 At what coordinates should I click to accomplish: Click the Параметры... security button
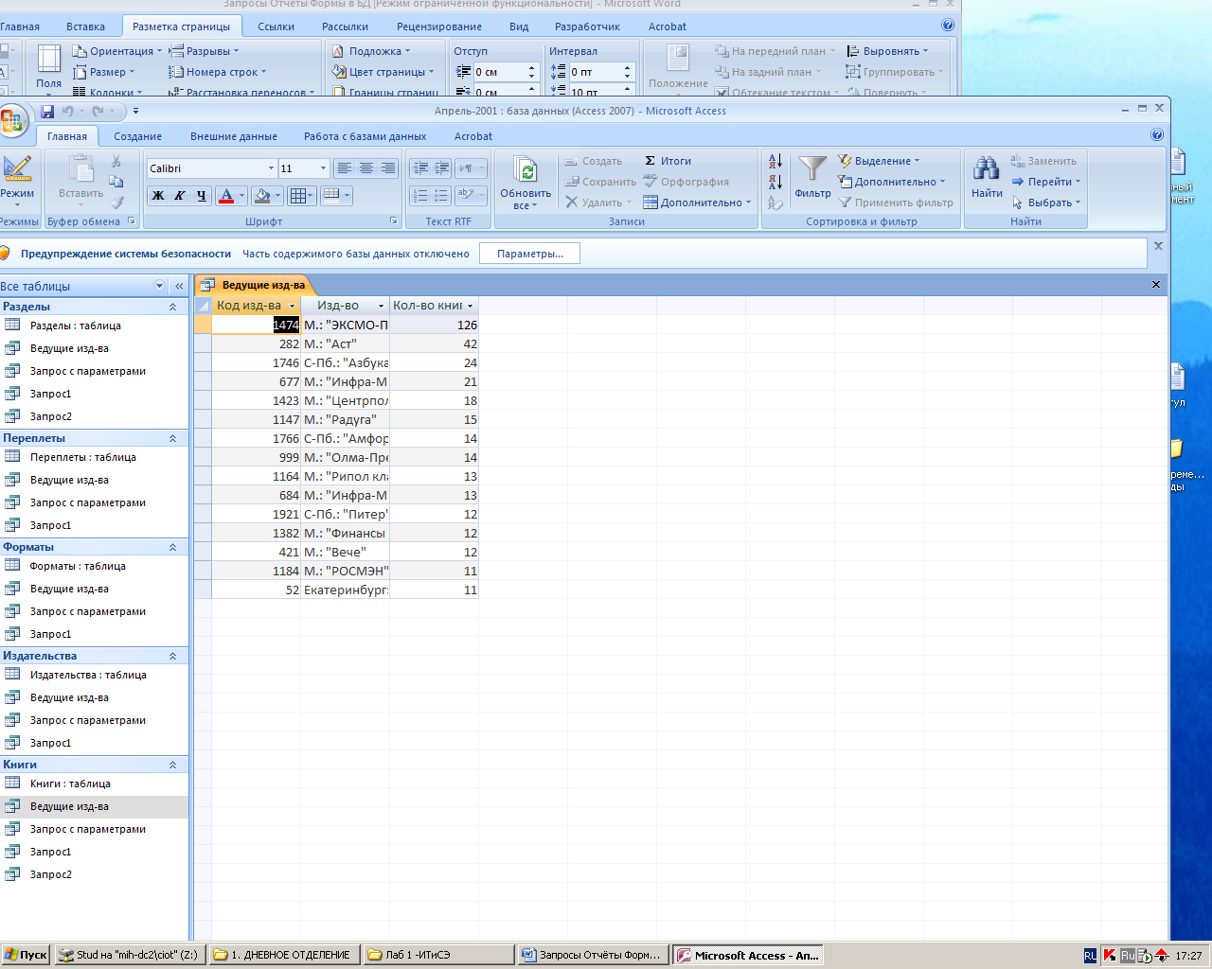(529, 254)
